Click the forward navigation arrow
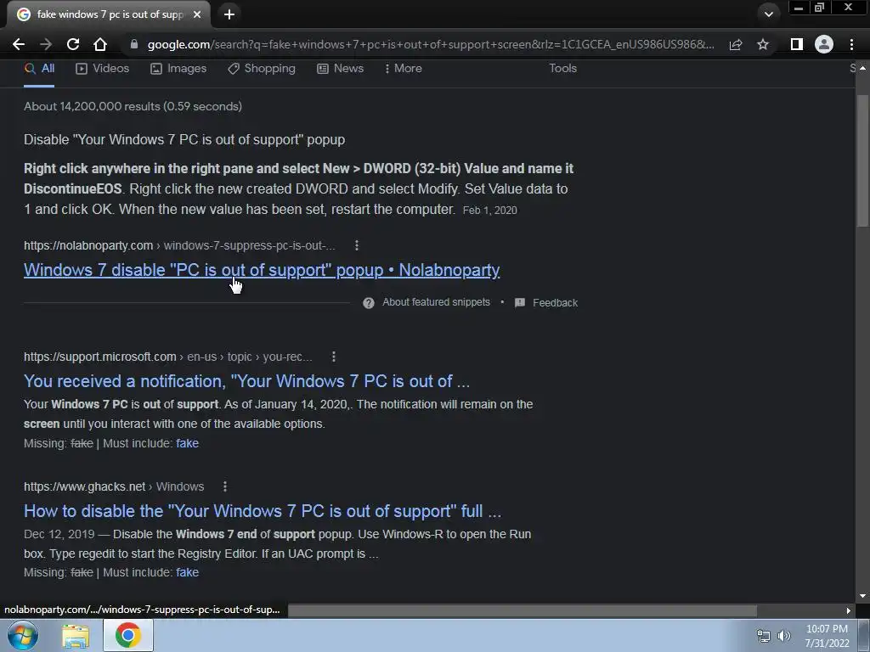The height and width of the screenshot is (652, 870). [46, 44]
